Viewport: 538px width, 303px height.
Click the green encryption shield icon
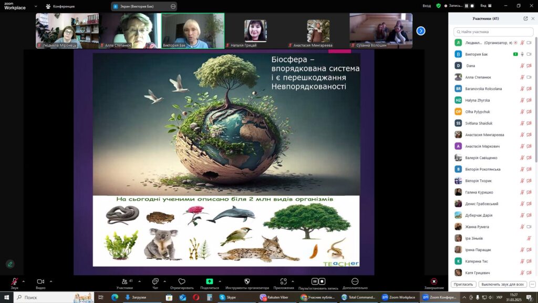click(439, 6)
